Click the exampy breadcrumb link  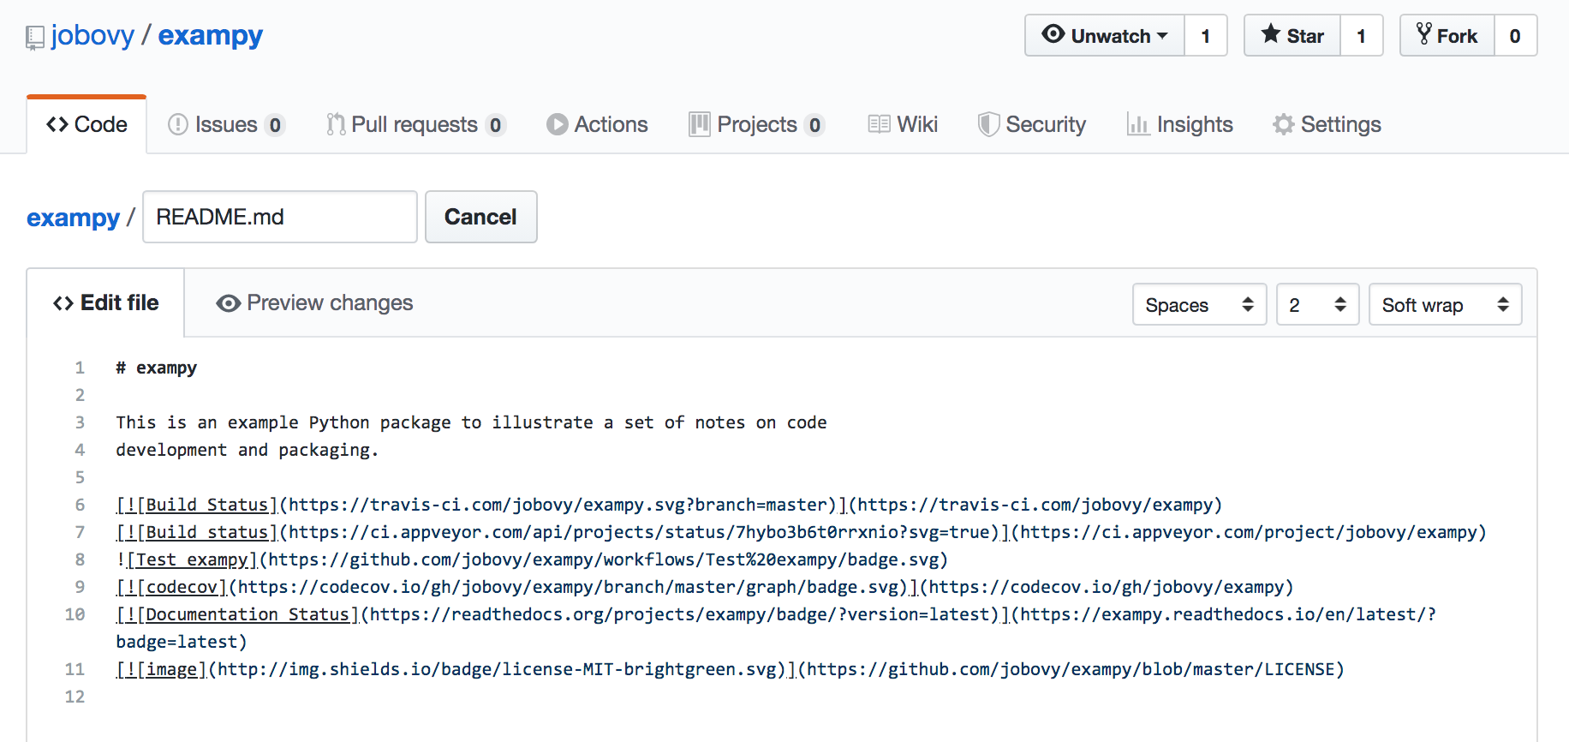pos(74,218)
